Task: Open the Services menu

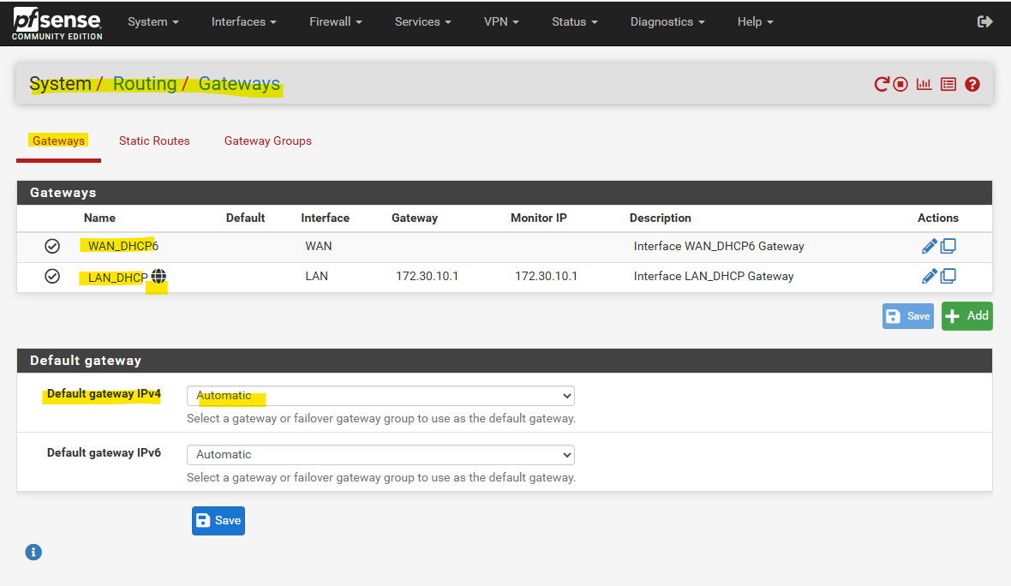Action: coord(423,22)
